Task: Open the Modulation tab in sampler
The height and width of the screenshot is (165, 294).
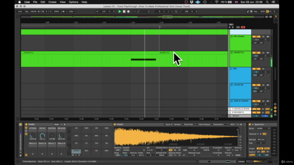Action: pyautogui.click(x=218, y=124)
